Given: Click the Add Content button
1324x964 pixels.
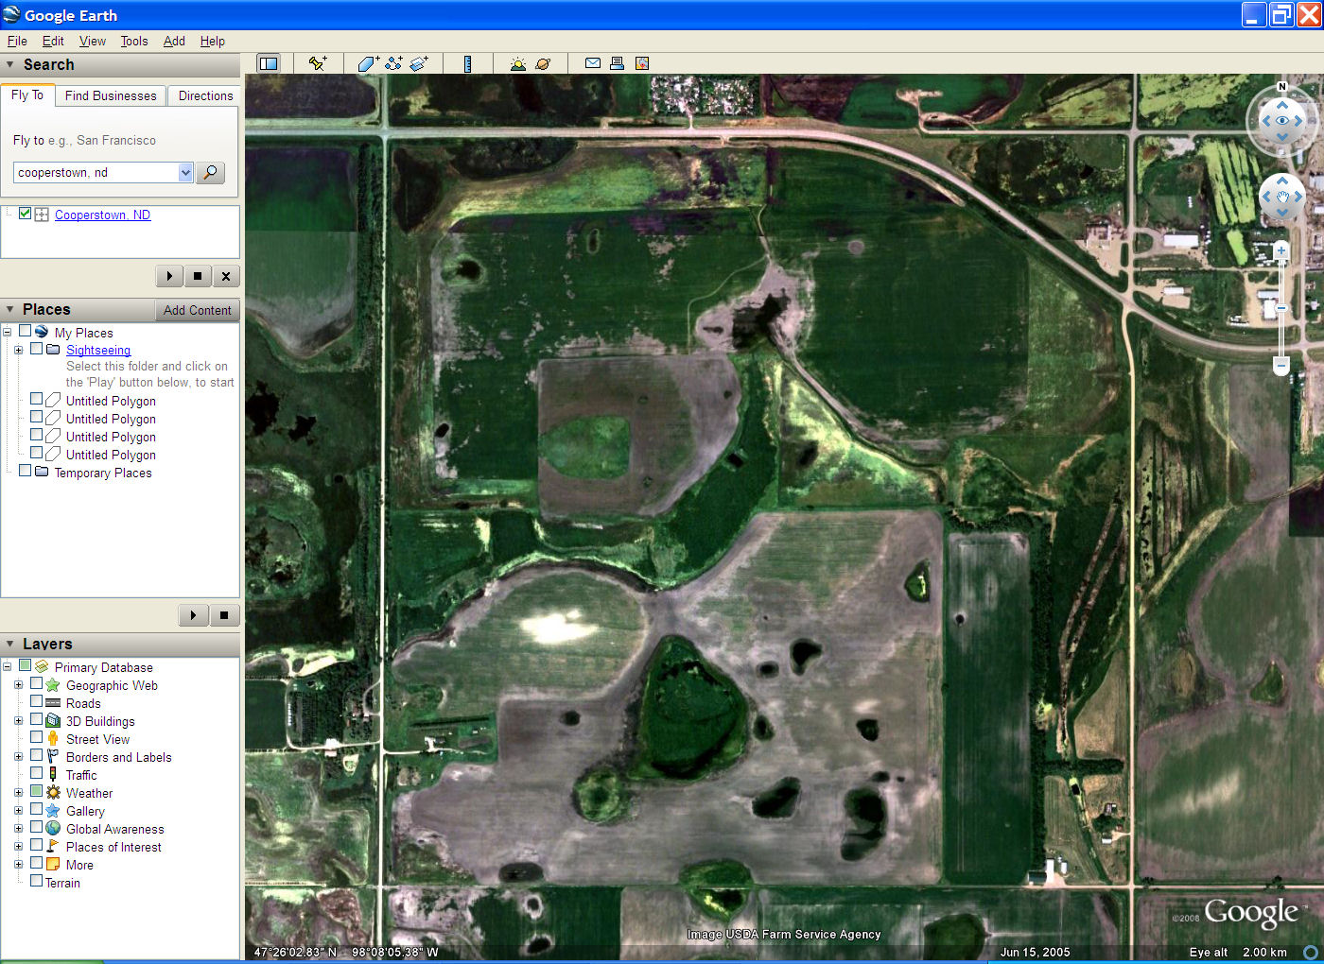Looking at the screenshot, I should pos(197,310).
